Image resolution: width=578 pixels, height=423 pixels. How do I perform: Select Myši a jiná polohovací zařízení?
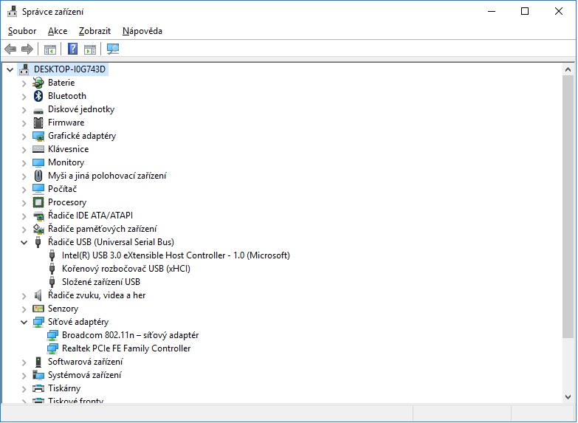coord(107,176)
